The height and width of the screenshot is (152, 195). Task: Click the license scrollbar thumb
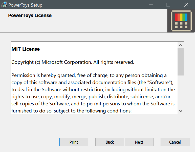[x=180, y=62]
